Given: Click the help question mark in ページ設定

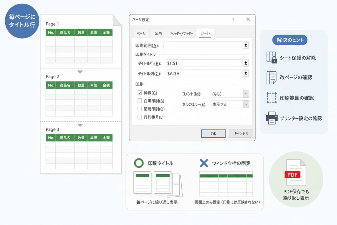Looking at the screenshot, I should click(x=233, y=19).
